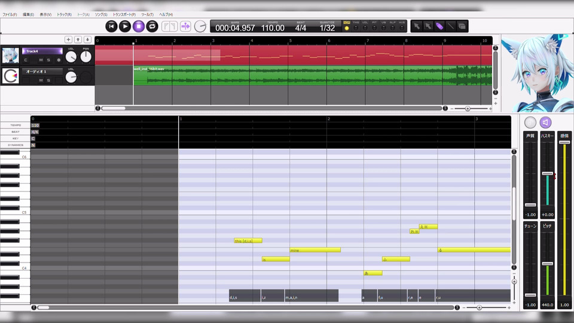
Task: Enable the yellow-lit parameter button
Action: point(347,28)
